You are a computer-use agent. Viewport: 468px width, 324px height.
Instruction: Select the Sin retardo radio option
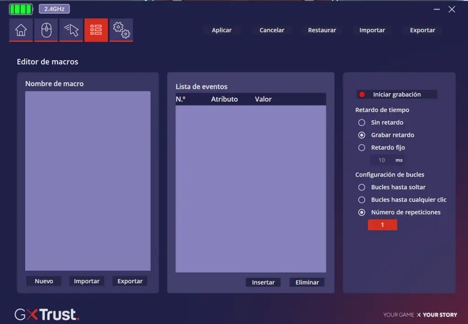(x=362, y=122)
